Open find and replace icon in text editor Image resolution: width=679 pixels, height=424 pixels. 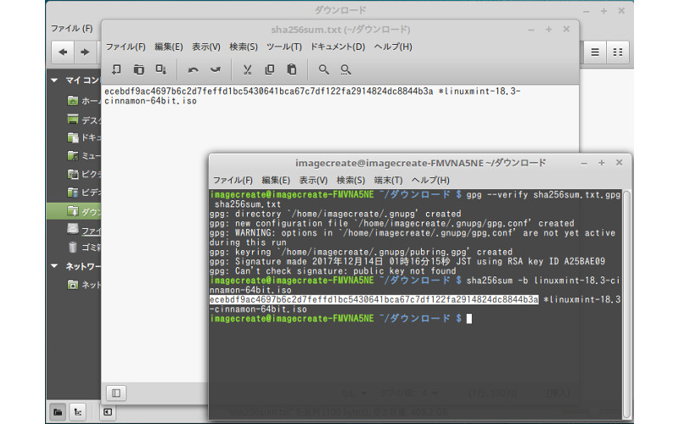[x=345, y=70]
